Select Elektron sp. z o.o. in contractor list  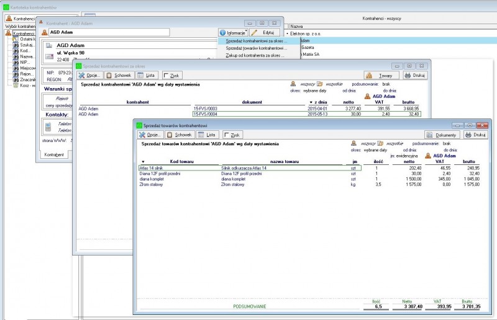click(x=305, y=33)
